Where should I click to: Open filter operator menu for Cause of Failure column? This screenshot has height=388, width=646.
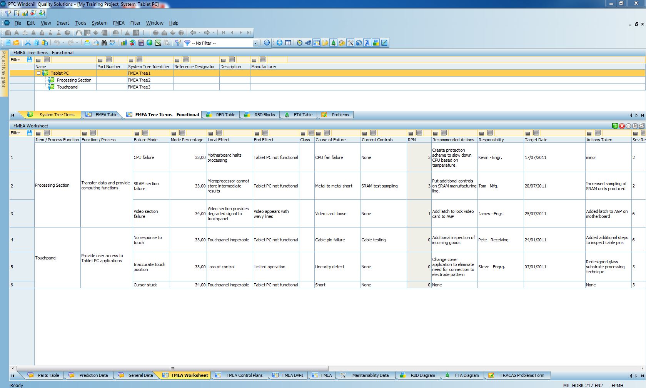318,133
